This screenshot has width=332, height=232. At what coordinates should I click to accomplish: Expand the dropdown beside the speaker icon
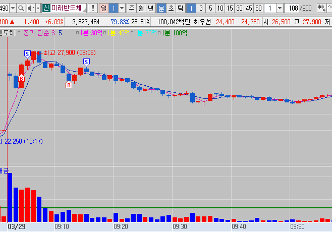pos(37,9)
